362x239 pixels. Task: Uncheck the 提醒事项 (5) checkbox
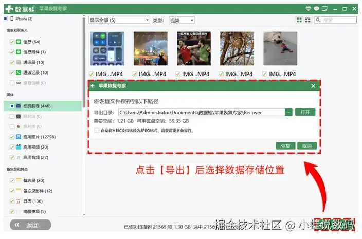[x=12, y=211]
